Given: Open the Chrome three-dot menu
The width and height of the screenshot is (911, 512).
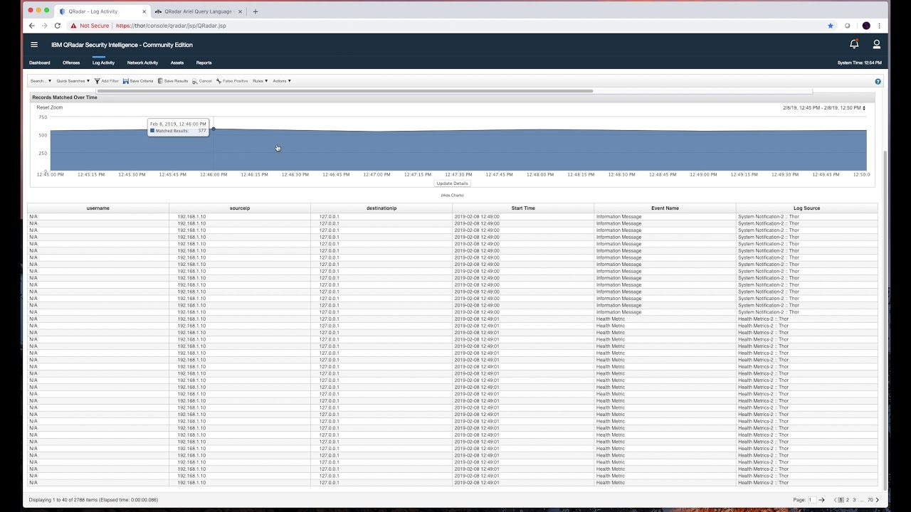Looking at the screenshot, I should [x=879, y=26].
